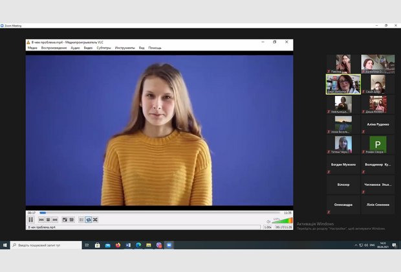Pause the VLC video playback
Viewport: 401px width, 272px height.
[x=30, y=220]
